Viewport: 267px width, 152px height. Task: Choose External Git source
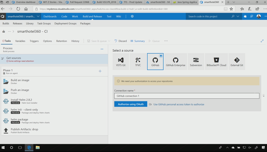(237, 62)
